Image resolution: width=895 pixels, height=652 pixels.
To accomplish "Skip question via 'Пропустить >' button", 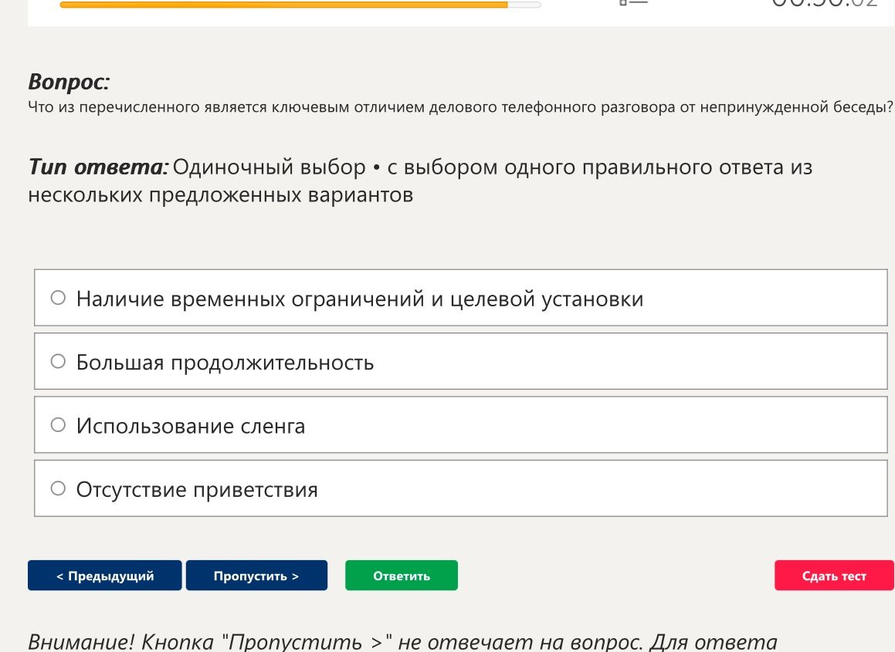I will point(256,576).
